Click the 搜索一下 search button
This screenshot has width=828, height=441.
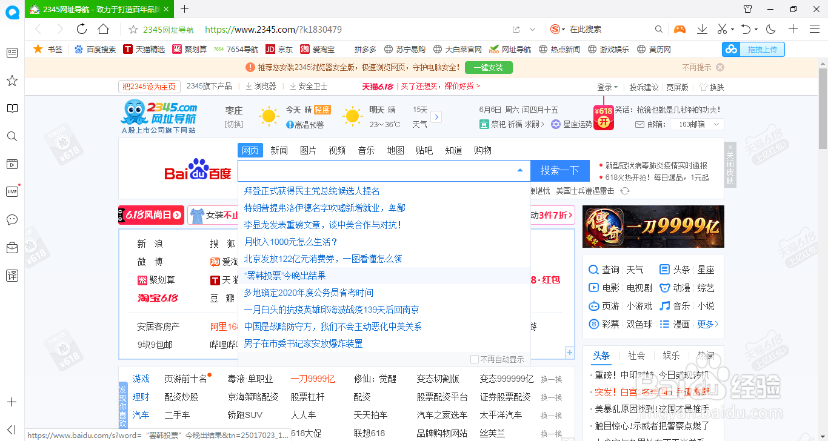(x=560, y=171)
